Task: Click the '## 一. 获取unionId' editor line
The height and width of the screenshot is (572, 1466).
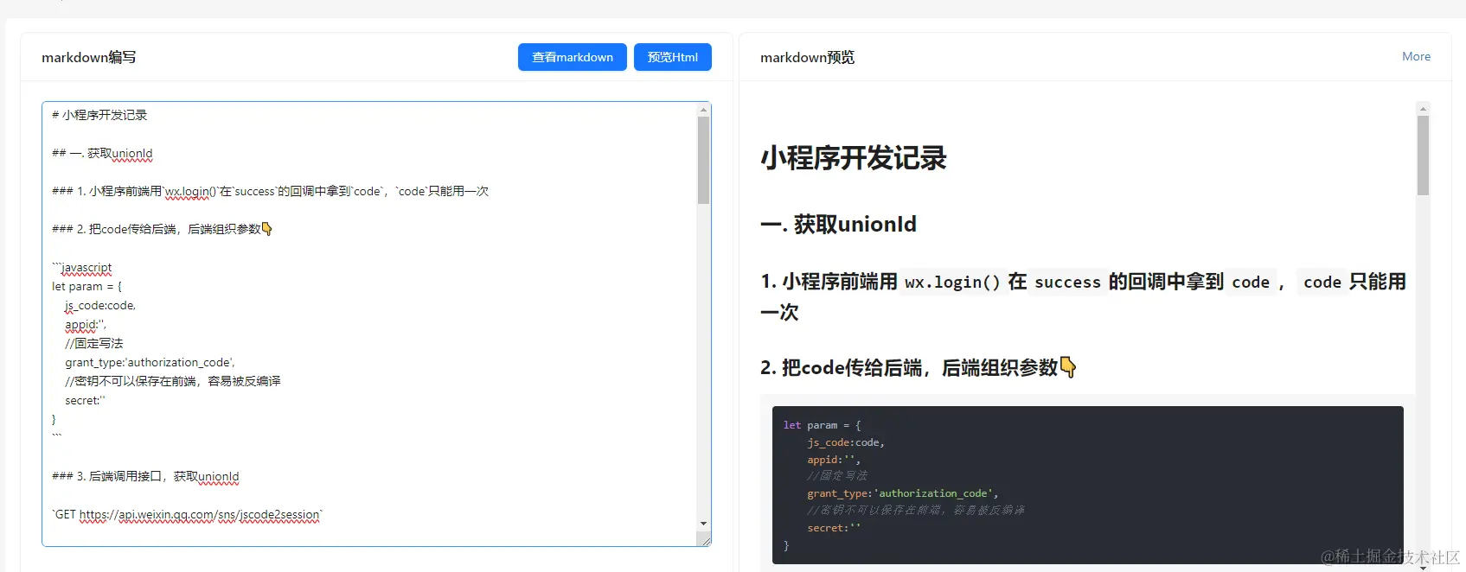Action: (x=102, y=153)
